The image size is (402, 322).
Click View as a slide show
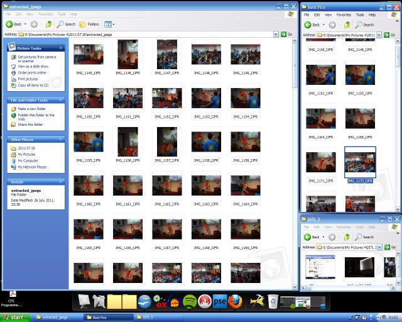click(x=33, y=66)
